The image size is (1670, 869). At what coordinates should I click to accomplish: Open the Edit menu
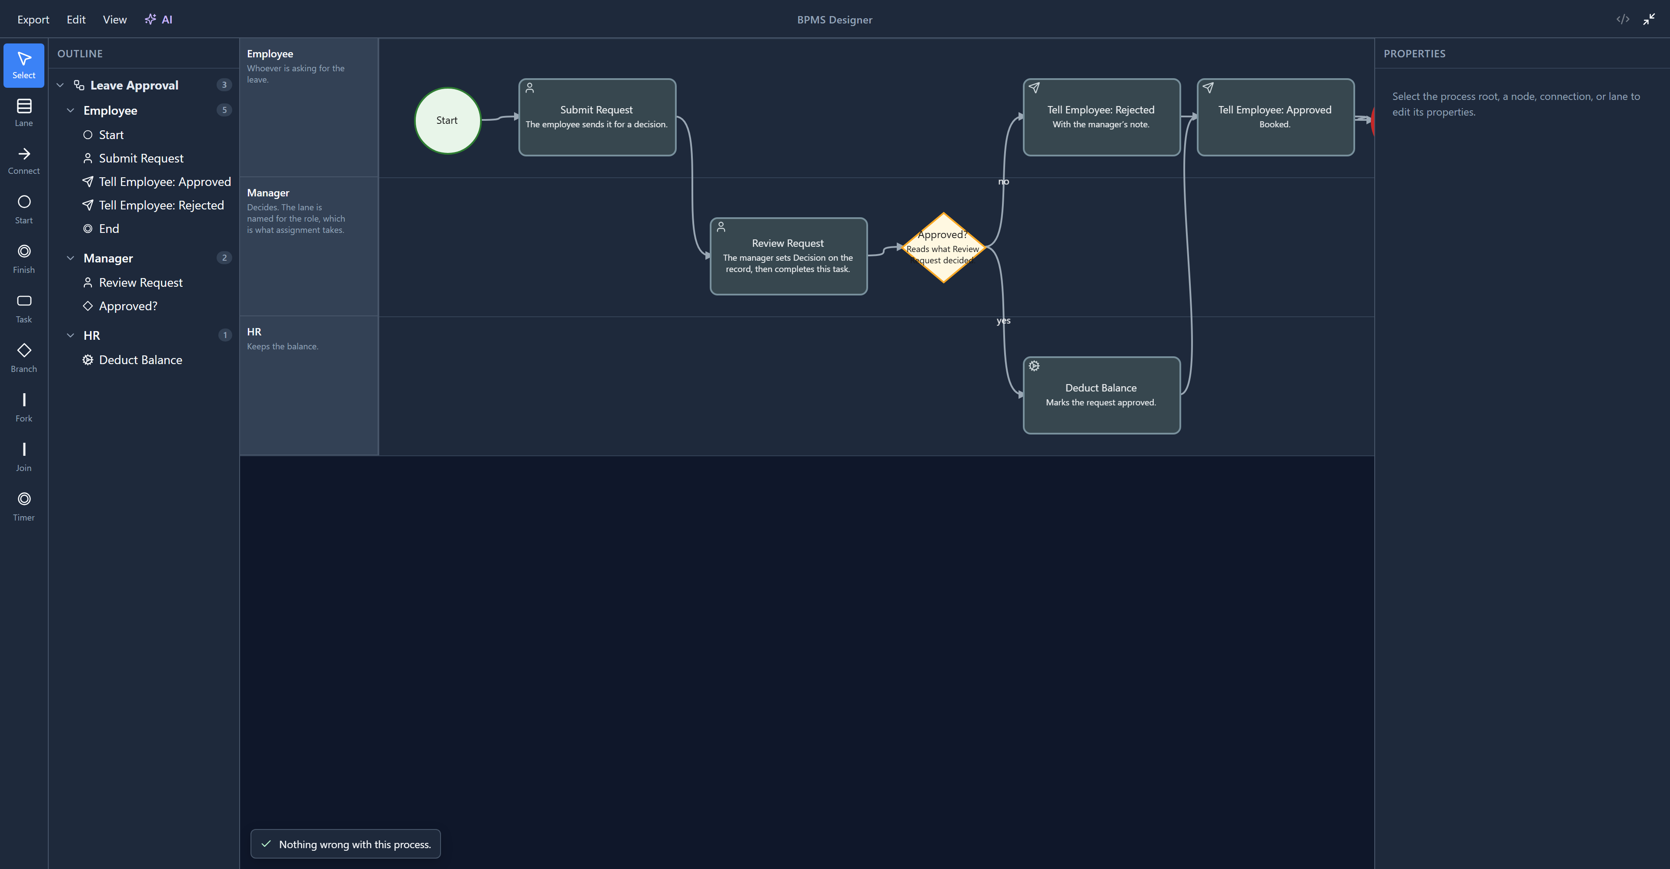[x=76, y=20]
